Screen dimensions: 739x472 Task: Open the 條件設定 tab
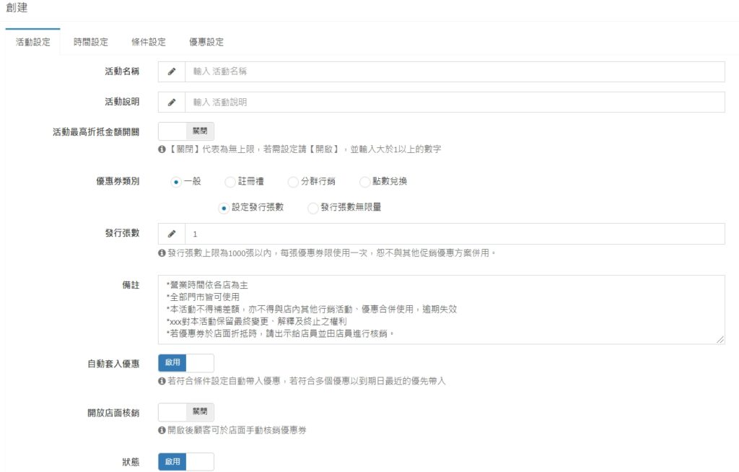pos(149,42)
